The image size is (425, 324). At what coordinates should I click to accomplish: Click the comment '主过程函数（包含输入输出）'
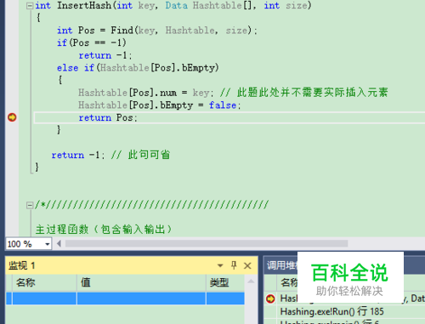tap(104, 229)
